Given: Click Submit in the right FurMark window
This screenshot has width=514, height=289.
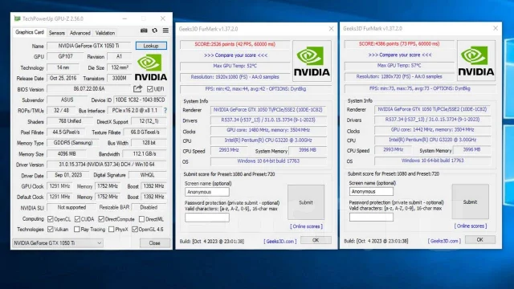Looking at the screenshot, I should point(470,201).
